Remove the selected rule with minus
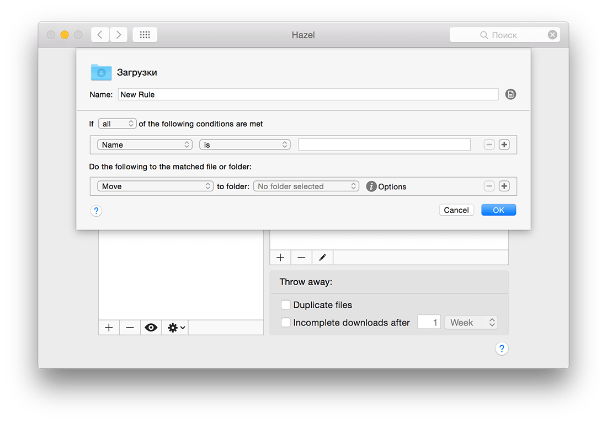Viewport: 607px width, 423px height. (301, 258)
